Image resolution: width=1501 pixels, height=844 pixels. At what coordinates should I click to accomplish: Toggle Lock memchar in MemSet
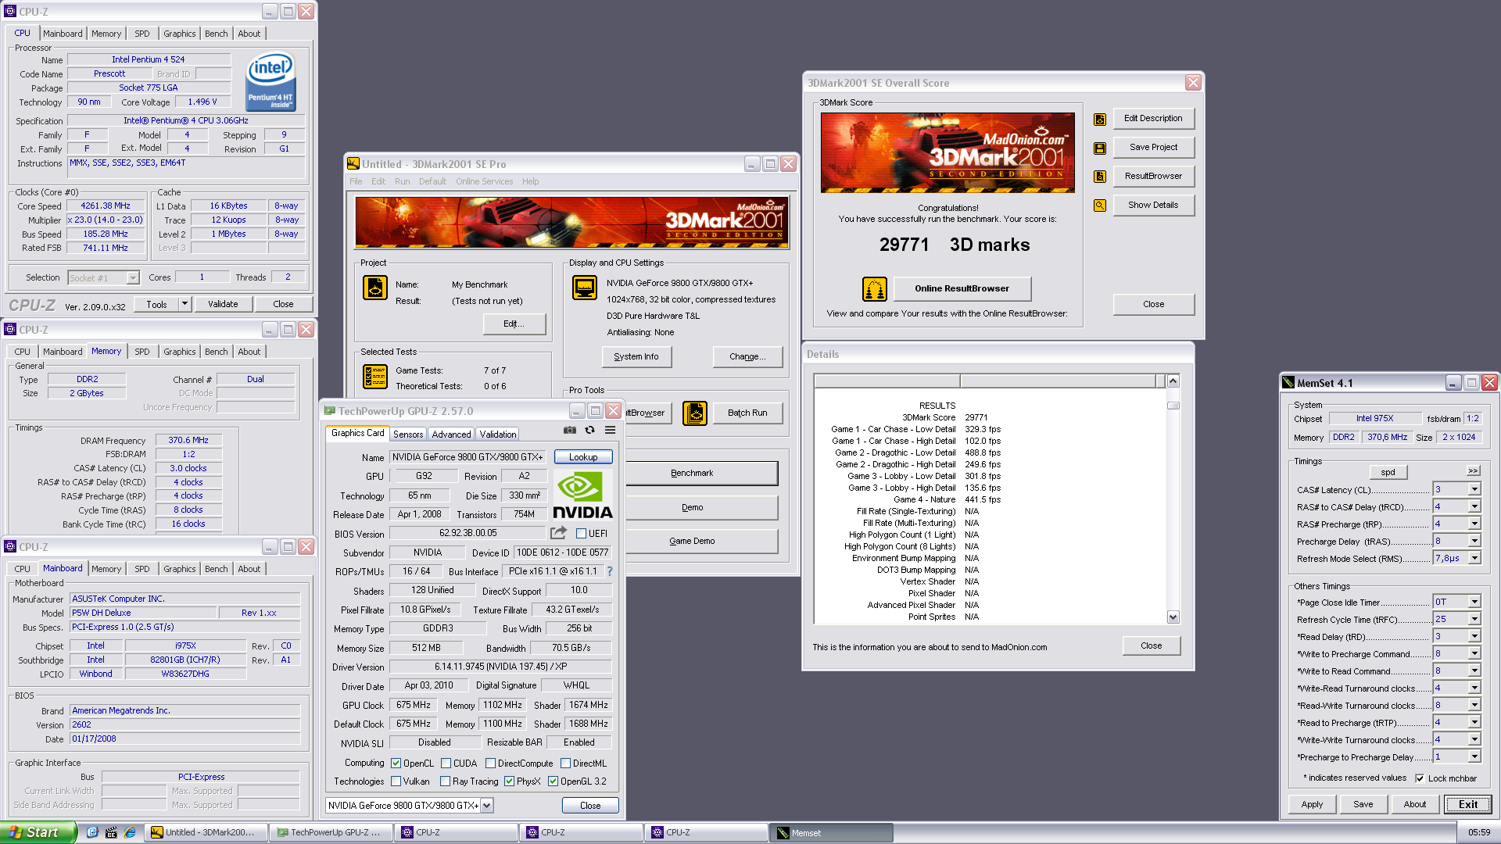(x=1420, y=778)
